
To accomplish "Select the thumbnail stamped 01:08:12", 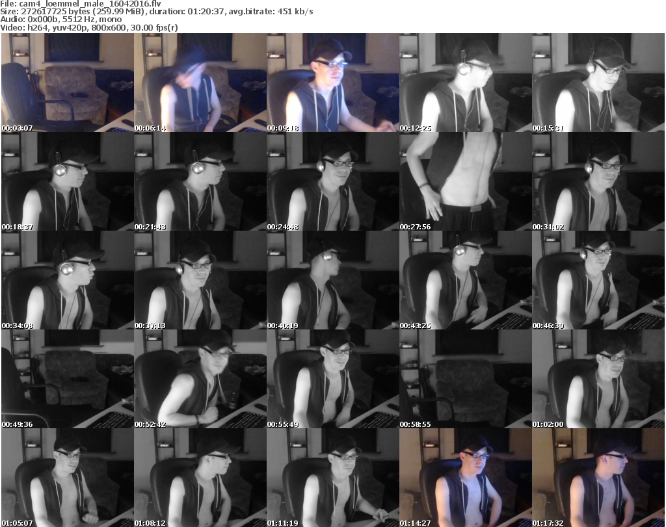I will (x=200, y=478).
